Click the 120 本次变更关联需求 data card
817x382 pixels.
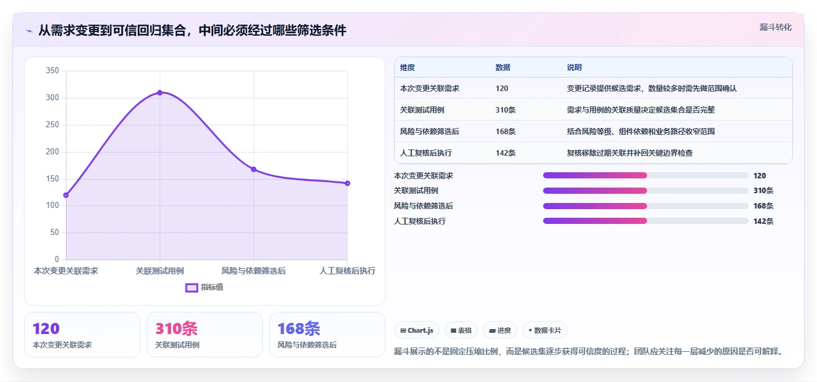tap(82, 335)
